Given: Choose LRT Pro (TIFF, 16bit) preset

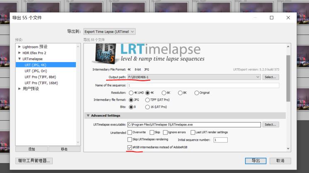Looking at the screenshot, I should pyautogui.click(x=41, y=83).
